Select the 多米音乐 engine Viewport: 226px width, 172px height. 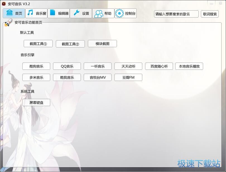[36, 77]
